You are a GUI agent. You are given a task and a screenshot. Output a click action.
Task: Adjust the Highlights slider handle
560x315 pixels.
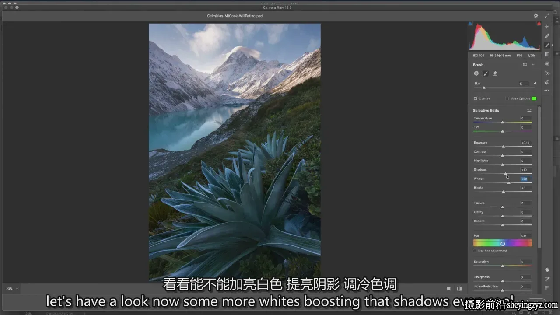pyautogui.click(x=503, y=164)
